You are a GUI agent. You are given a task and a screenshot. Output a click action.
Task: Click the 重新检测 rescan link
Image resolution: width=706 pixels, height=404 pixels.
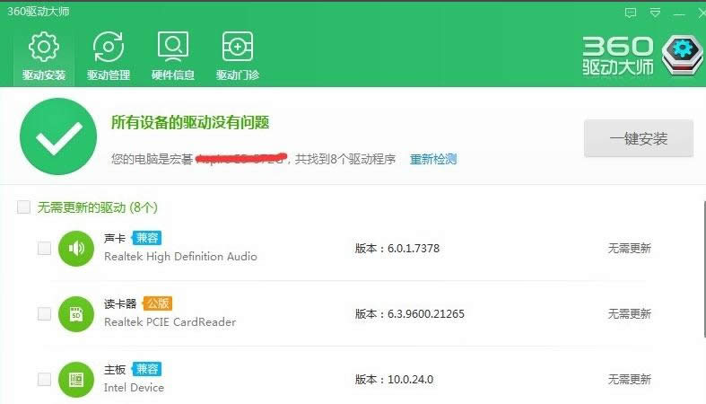pyautogui.click(x=433, y=159)
